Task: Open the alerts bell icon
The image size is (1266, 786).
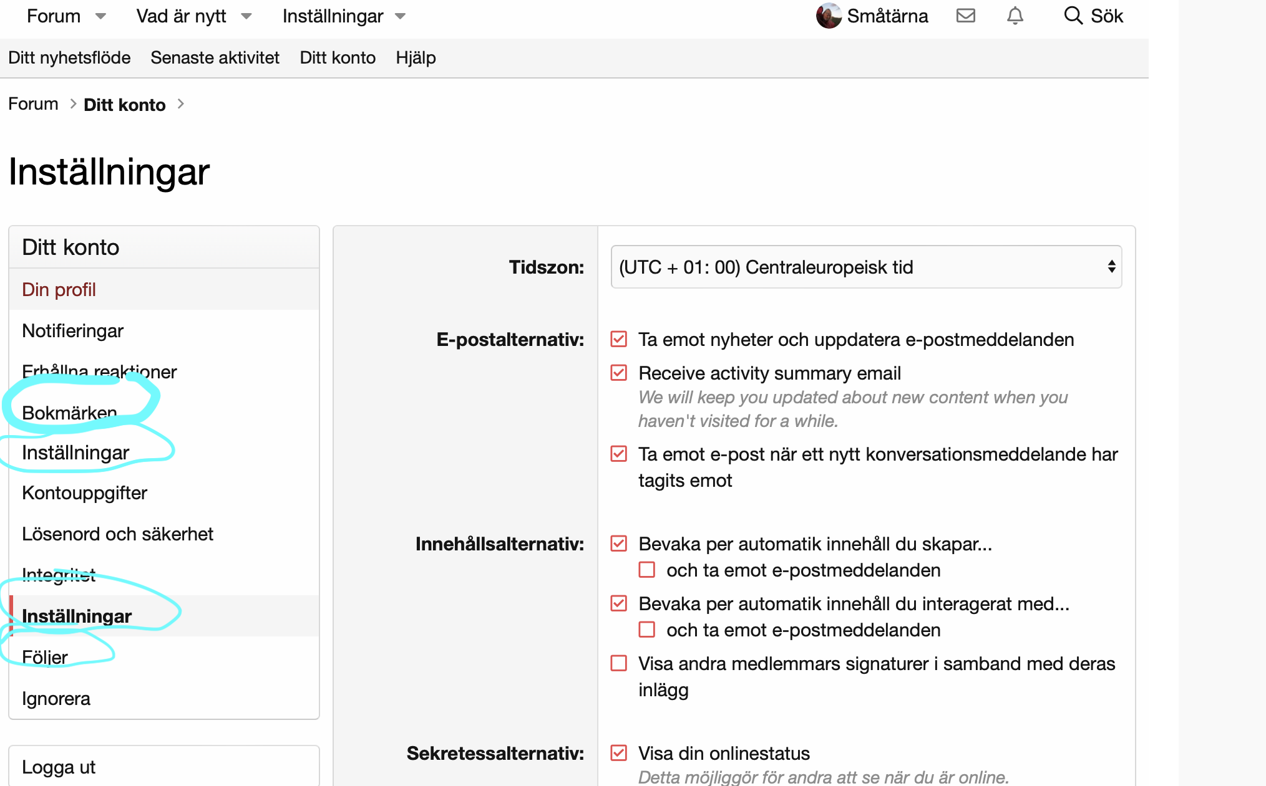Action: 1015,16
